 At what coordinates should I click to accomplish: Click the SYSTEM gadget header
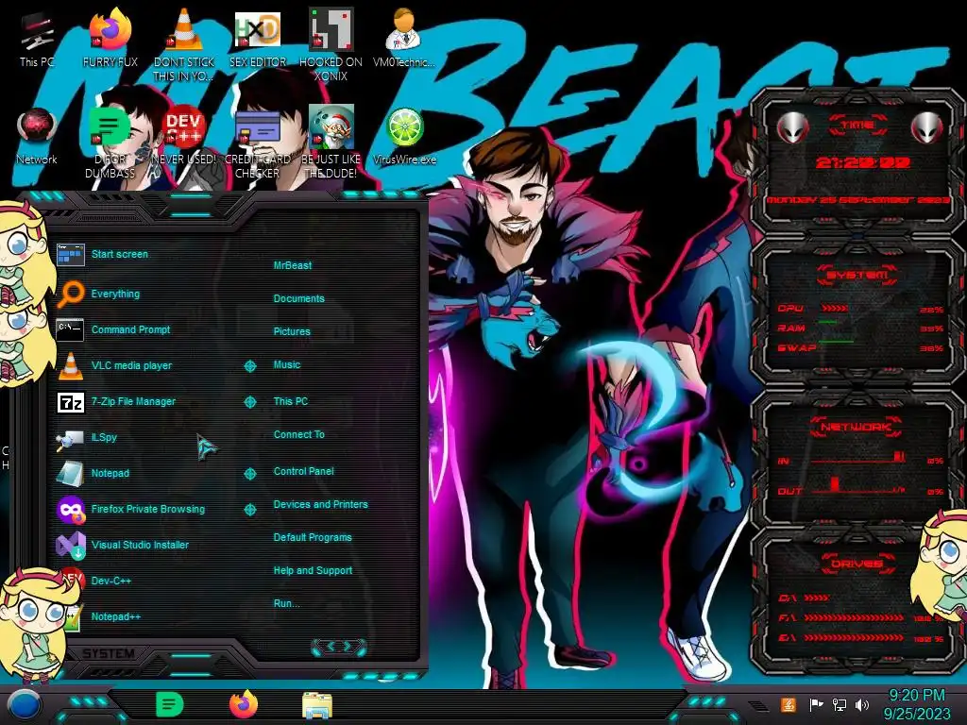857,275
